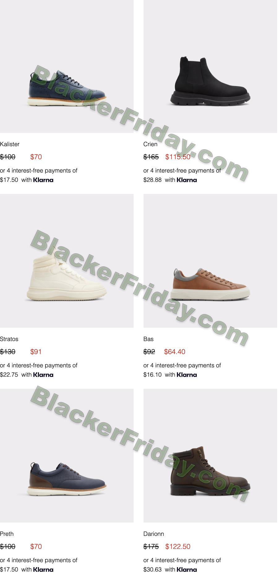Click the Kalister product name
The height and width of the screenshot is (578, 279).
[x=10, y=144]
